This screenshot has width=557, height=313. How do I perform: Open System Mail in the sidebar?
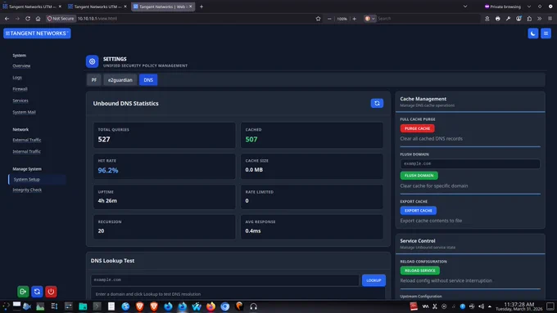(x=24, y=112)
